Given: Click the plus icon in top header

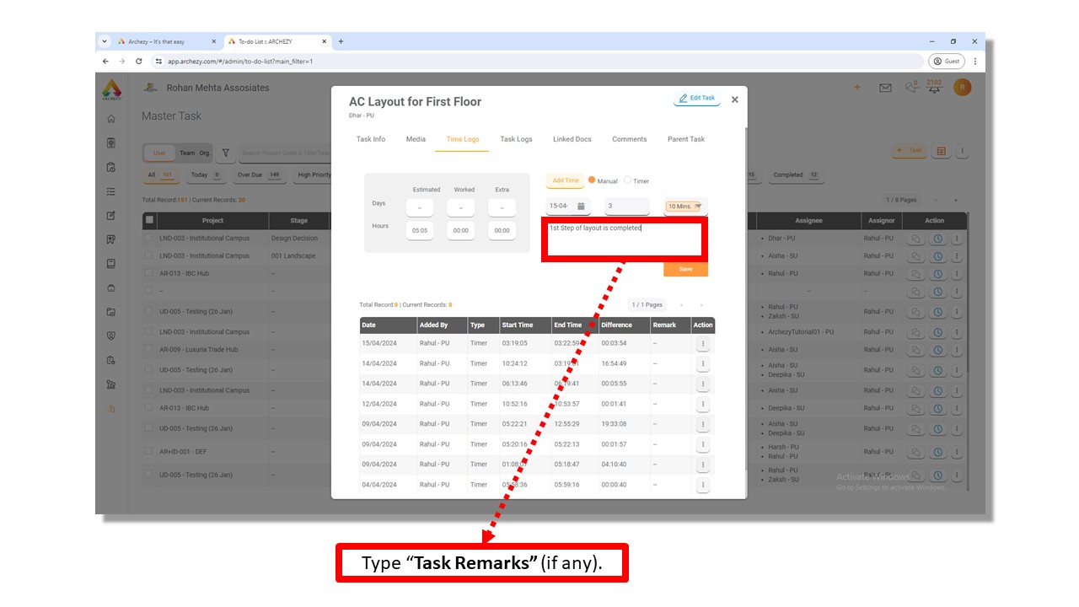Looking at the screenshot, I should 857,88.
